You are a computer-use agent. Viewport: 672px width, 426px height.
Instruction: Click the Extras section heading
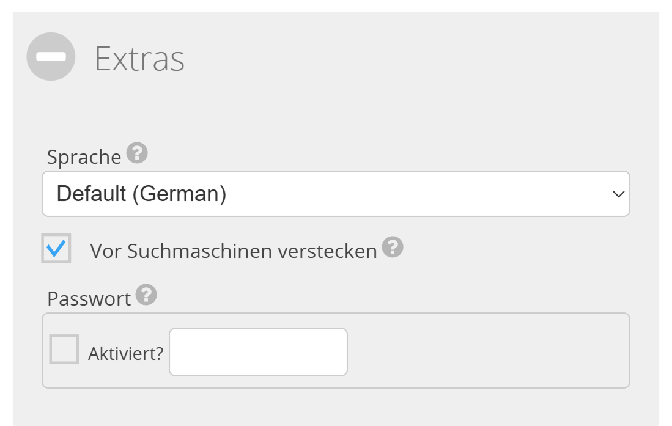click(x=139, y=59)
